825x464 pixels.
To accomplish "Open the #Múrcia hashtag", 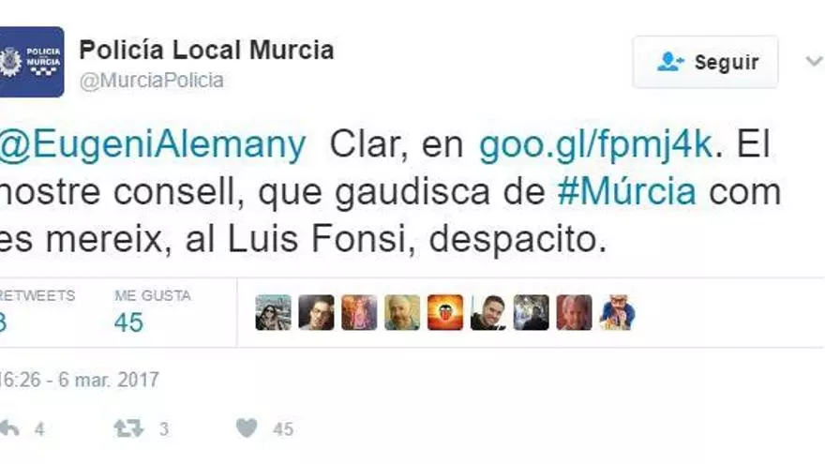I will coord(626,191).
